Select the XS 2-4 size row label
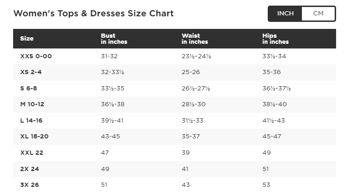This screenshot has height=192, width=352. pos(32,72)
